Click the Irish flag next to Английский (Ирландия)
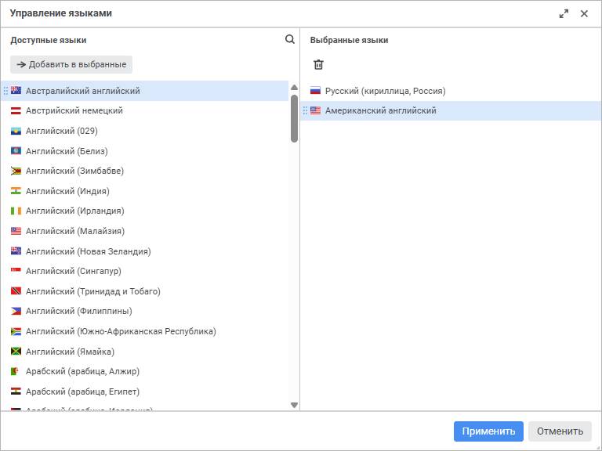602x451 pixels. pyautogui.click(x=16, y=211)
